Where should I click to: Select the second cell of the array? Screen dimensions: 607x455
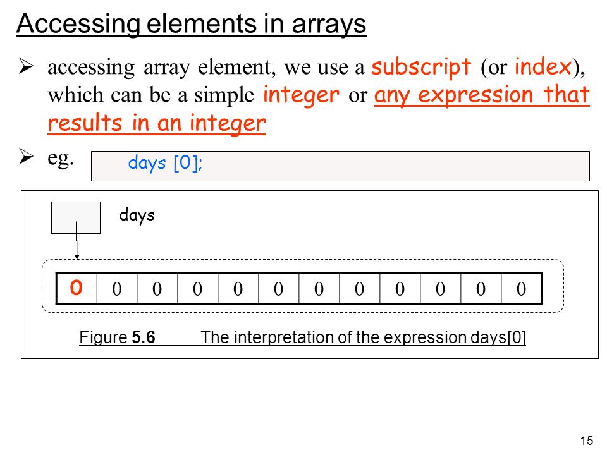(x=117, y=288)
